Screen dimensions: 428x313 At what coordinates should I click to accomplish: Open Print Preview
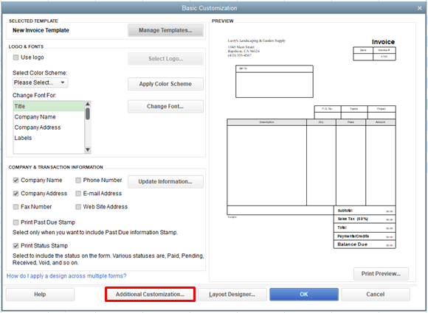point(381,274)
